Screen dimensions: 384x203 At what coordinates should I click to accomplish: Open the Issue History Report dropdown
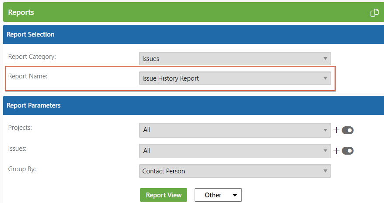click(235, 78)
